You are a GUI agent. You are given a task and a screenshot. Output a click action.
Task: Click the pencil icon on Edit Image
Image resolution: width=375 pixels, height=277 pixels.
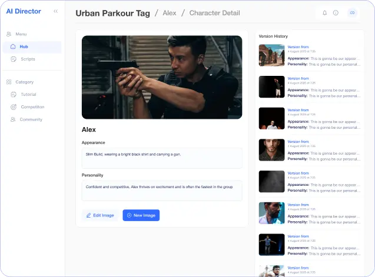click(x=88, y=215)
